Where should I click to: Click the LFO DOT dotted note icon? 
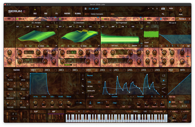click(x=130, y=103)
